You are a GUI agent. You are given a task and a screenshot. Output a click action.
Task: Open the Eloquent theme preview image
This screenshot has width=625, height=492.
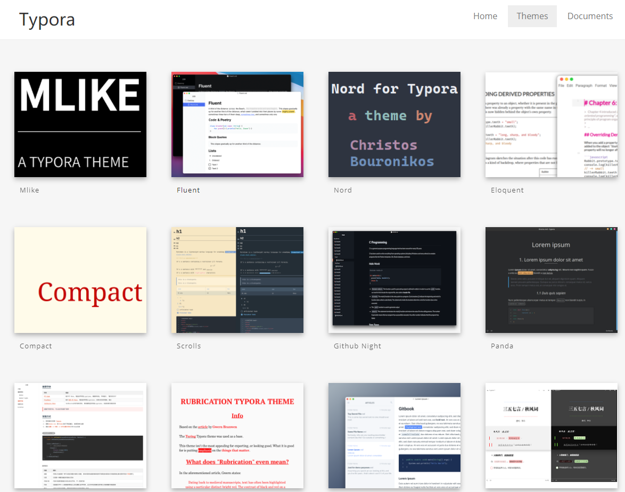552,124
